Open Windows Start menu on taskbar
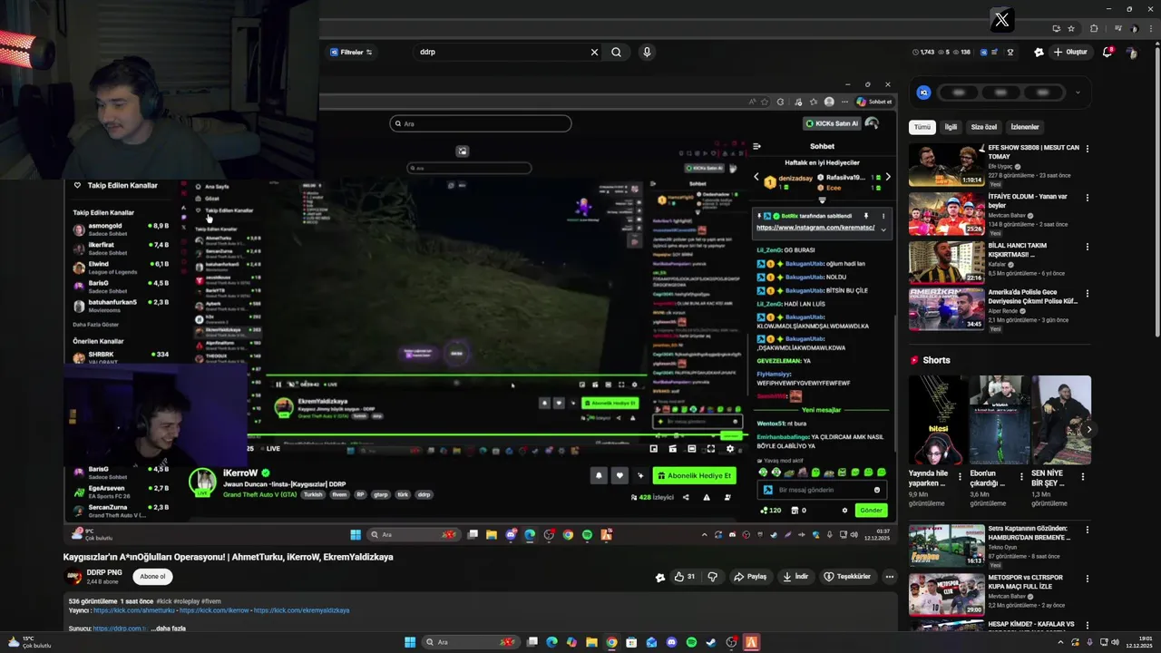Viewport: 1161px width, 653px height. [x=410, y=642]
